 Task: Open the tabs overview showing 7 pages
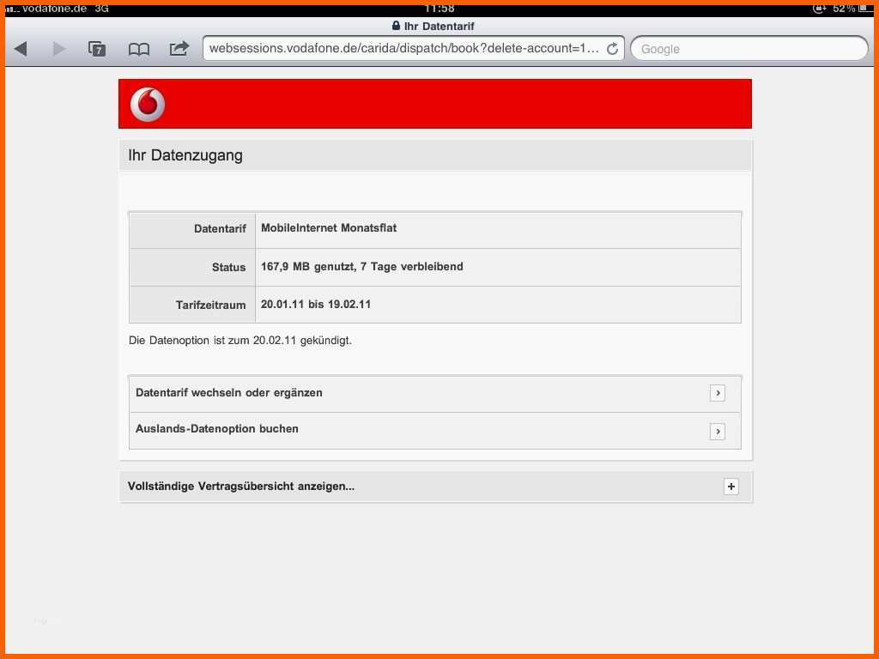tap(98, 49)
